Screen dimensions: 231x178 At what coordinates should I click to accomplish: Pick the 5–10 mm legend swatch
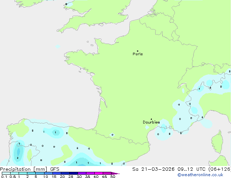coord(40,173)
